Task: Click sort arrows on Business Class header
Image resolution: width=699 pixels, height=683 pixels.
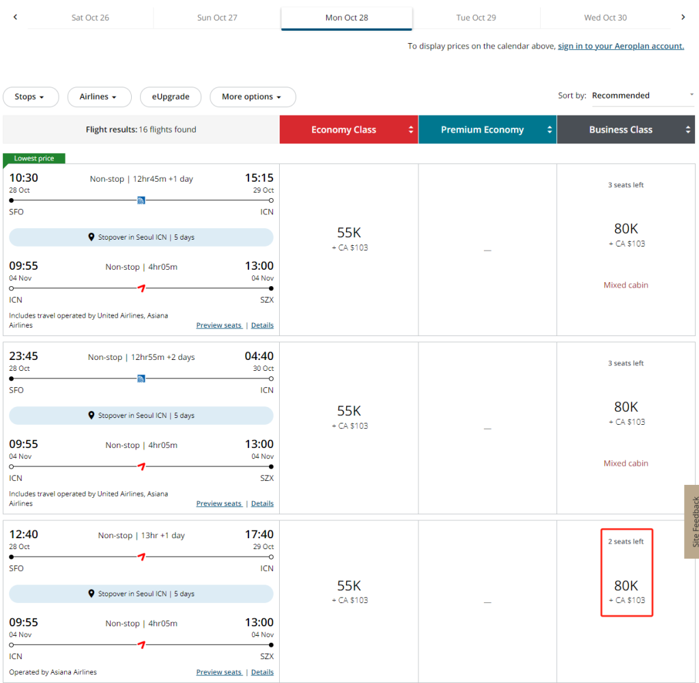Action: [688, 130]
